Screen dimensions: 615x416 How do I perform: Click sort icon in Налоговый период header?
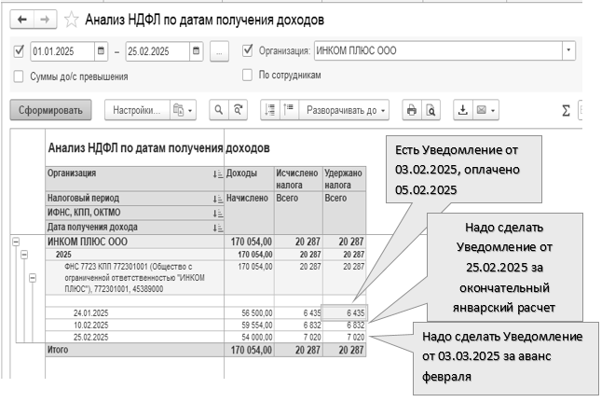coord(218,199)
